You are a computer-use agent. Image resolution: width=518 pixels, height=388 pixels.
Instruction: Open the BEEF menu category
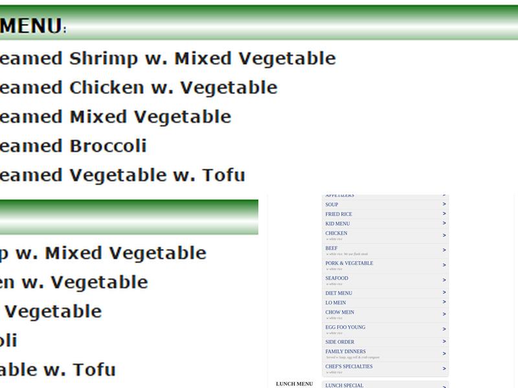click(332, 248)
